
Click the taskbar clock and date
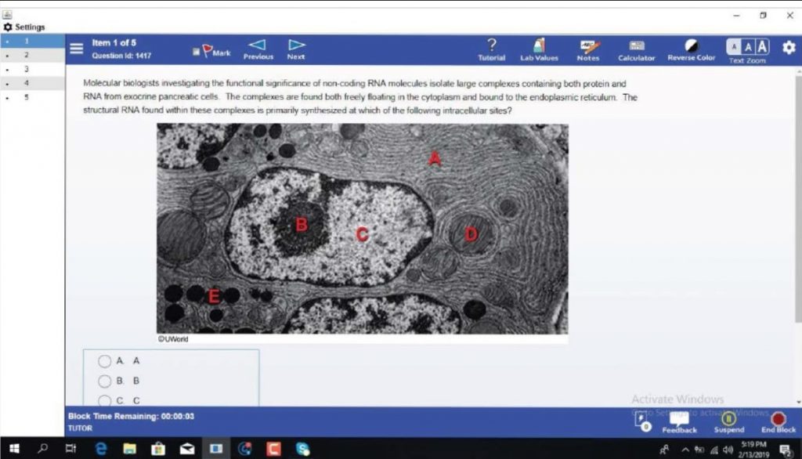pyautogui.click(x=753, y=450)
